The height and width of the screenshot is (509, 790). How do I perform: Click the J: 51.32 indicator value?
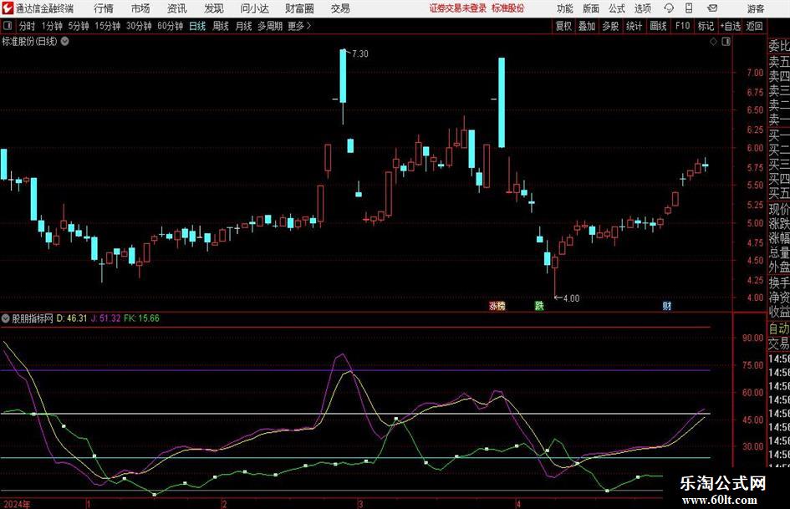[x=106, y=318]
